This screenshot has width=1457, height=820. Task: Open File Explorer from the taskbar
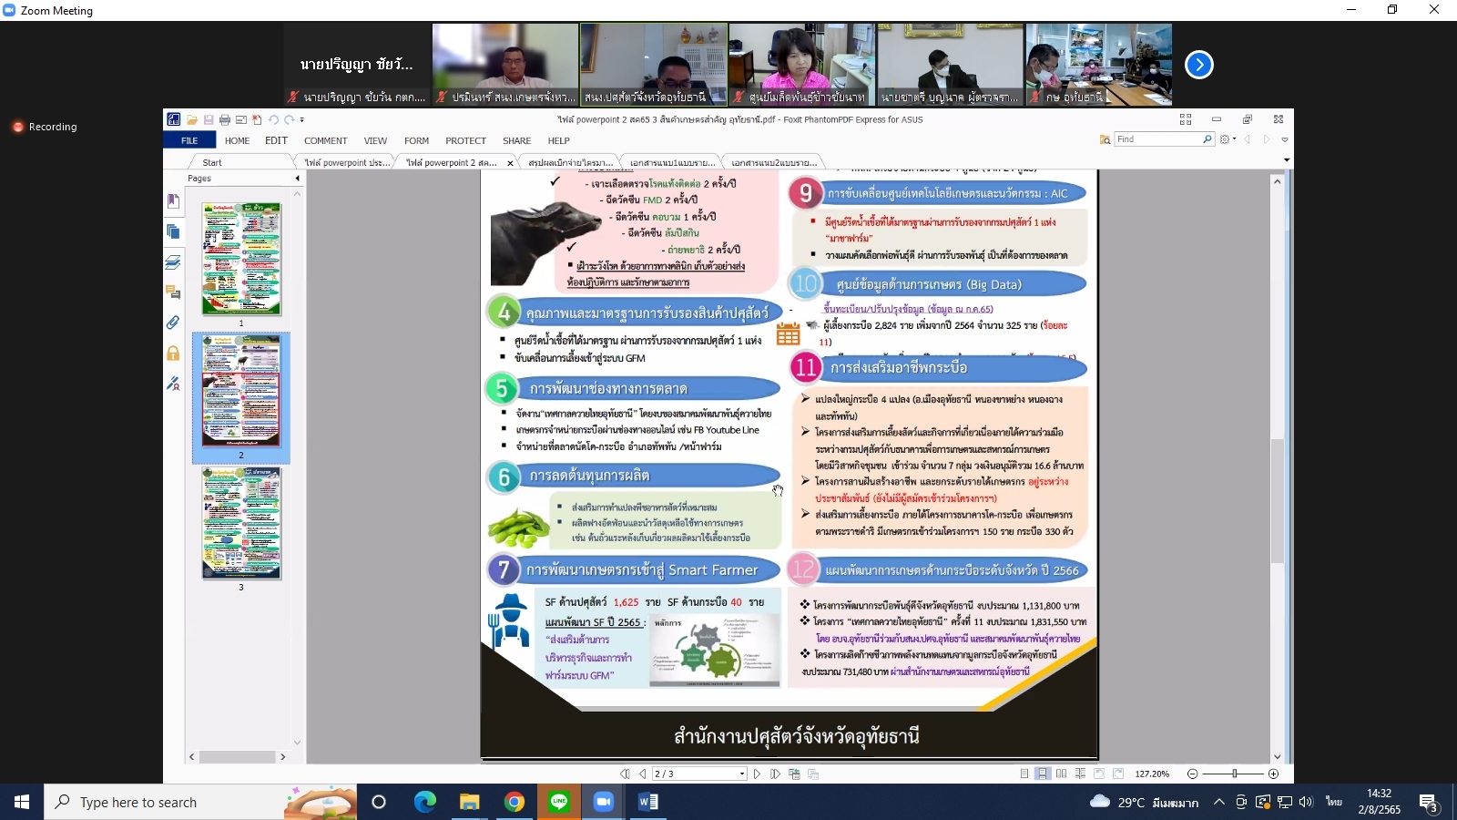469,802
